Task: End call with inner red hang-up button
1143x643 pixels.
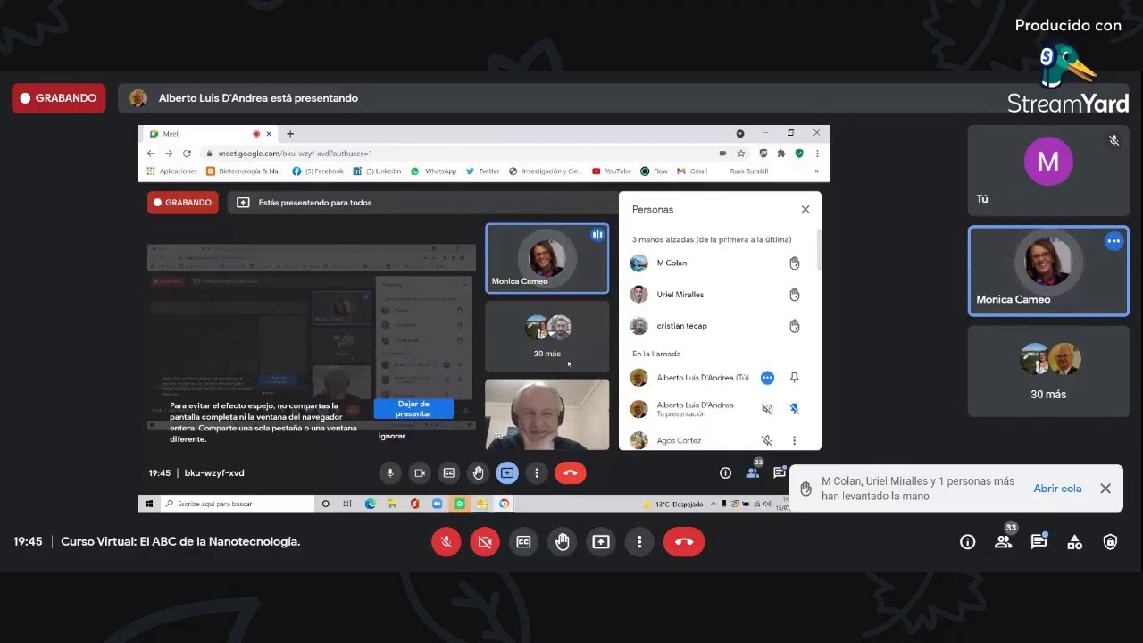Action: [571, 473]
